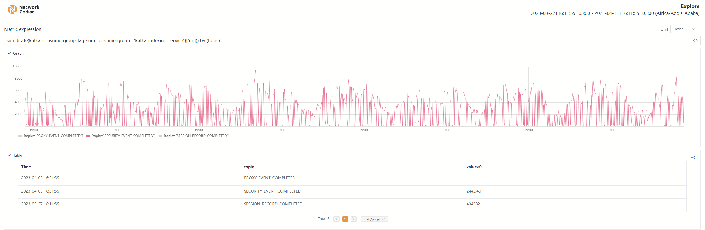Collapse the Table section chevron

(9, 155)
